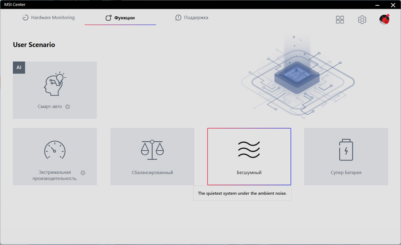
Task: Open the Поддержка tab
Action: (x=192, y=18)
